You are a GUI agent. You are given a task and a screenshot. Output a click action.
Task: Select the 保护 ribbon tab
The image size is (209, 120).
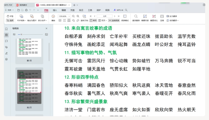(99, 10)
